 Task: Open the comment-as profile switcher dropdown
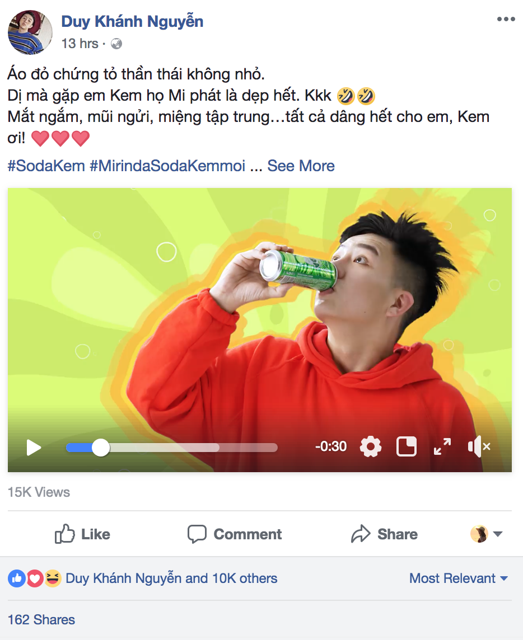(x=486, y=534)
